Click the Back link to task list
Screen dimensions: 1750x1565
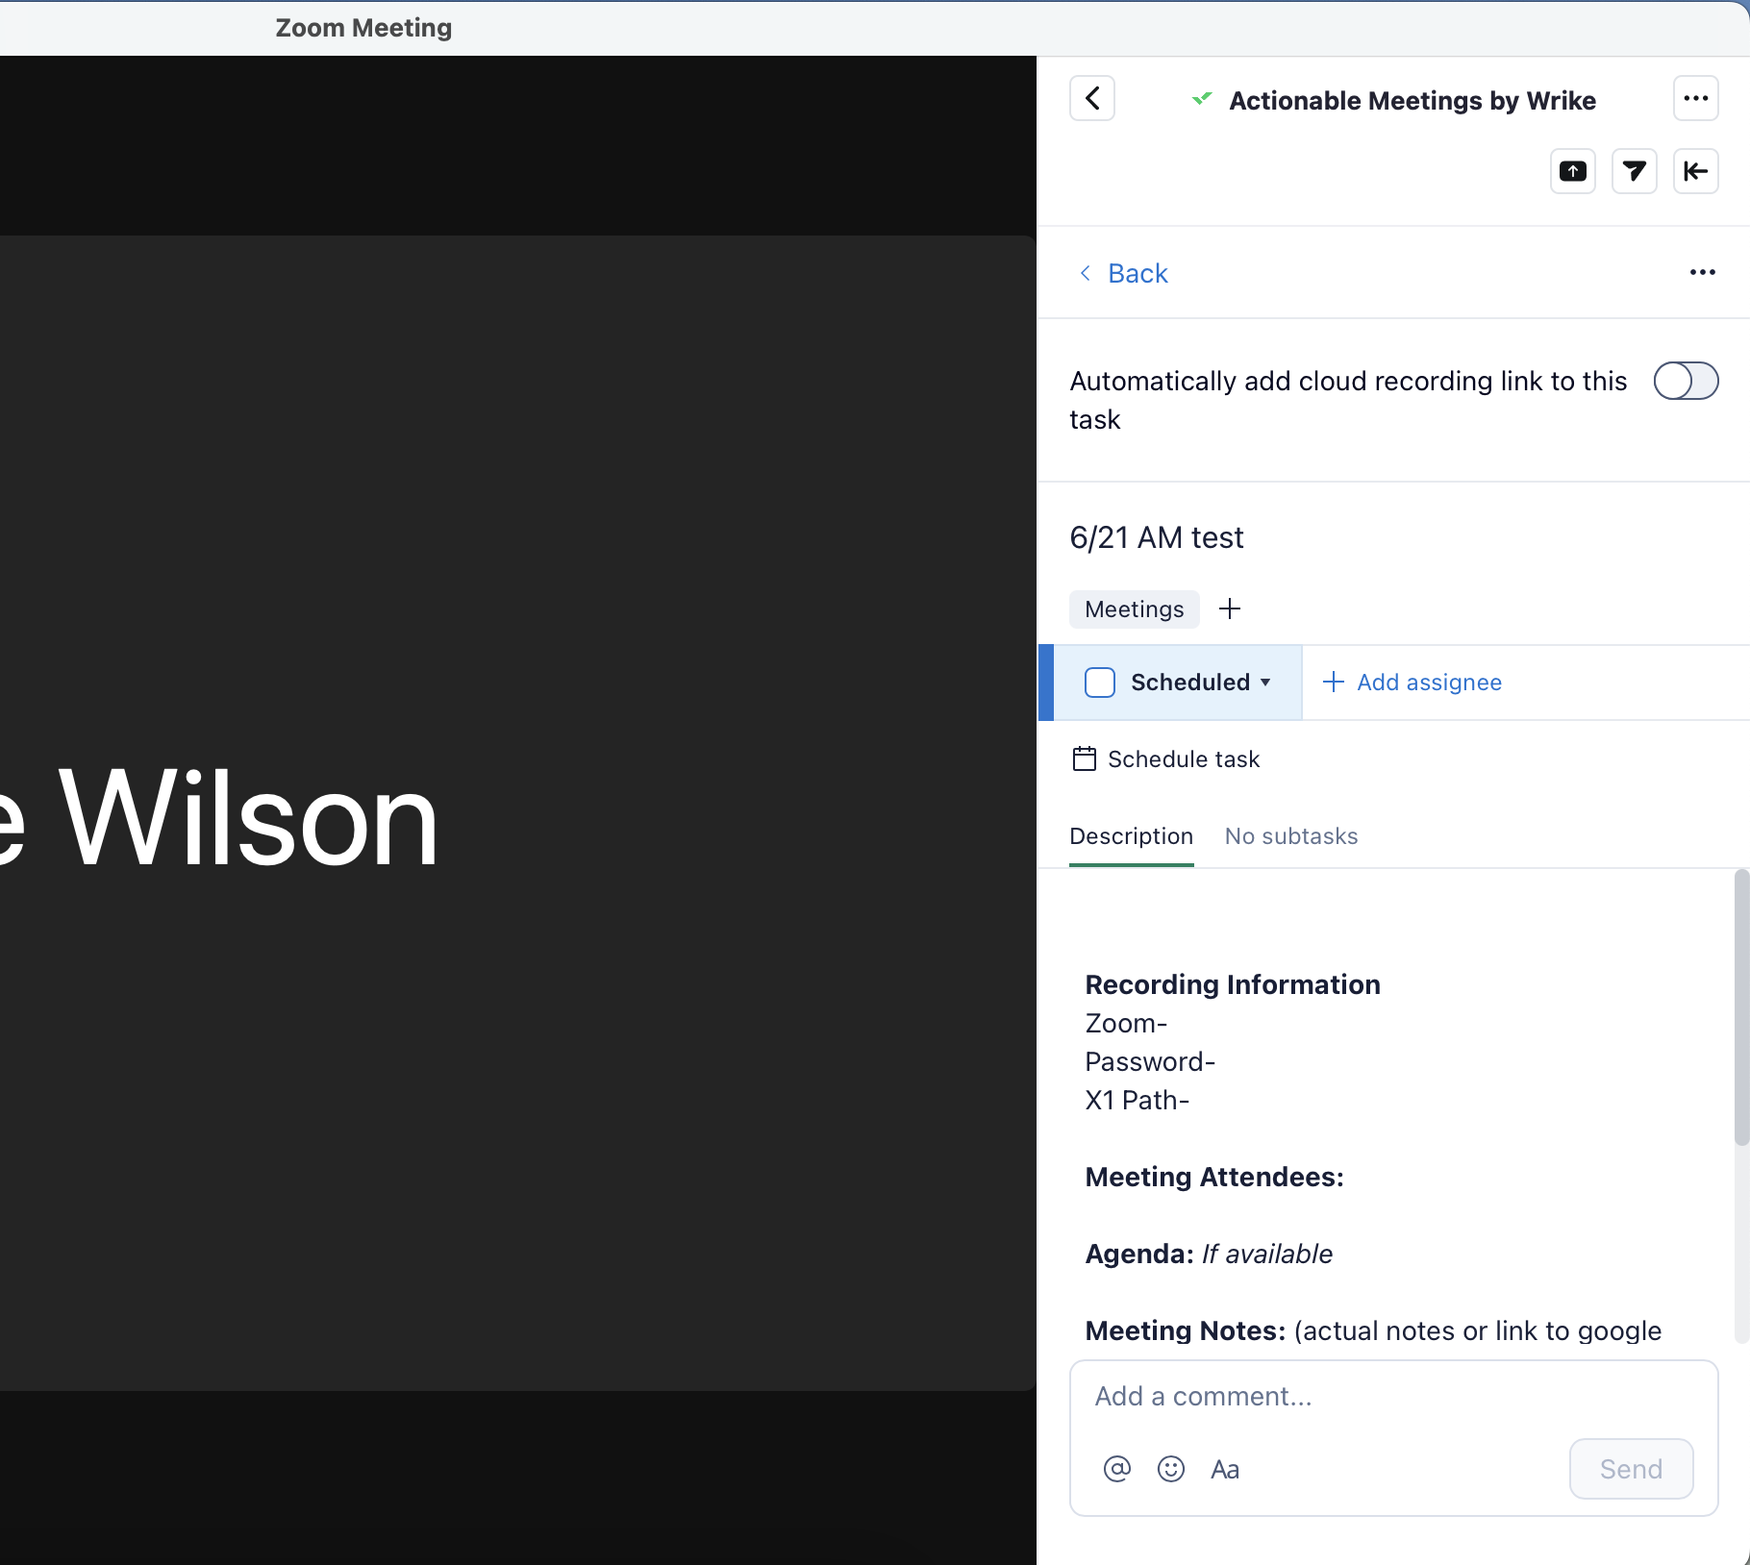(1124, 274)
